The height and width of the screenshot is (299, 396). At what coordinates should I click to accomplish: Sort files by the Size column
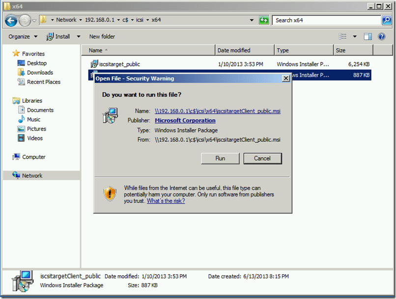click(340, 50)
